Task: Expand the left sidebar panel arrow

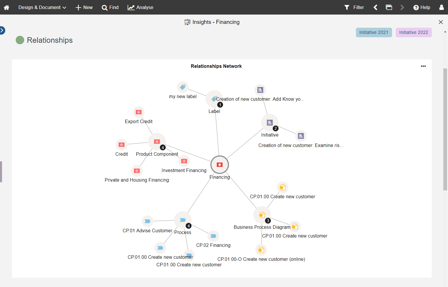Action: coord(2,30)
